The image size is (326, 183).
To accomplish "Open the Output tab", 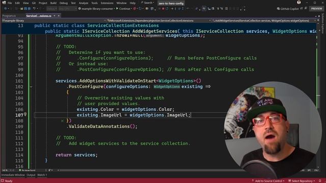I will tap(31, 175).
